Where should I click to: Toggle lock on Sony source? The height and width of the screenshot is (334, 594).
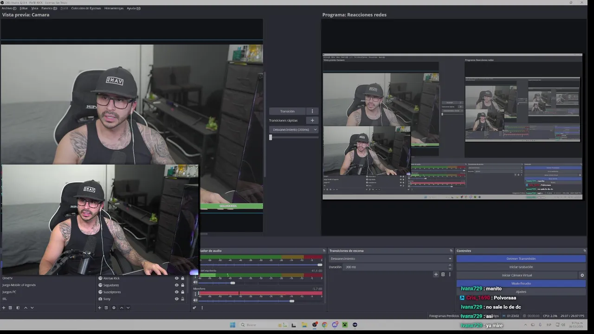click(182, 299)
